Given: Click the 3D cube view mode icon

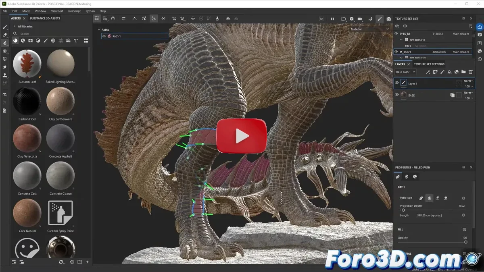Looking at the screenshot, I should [x=351, y=19].
